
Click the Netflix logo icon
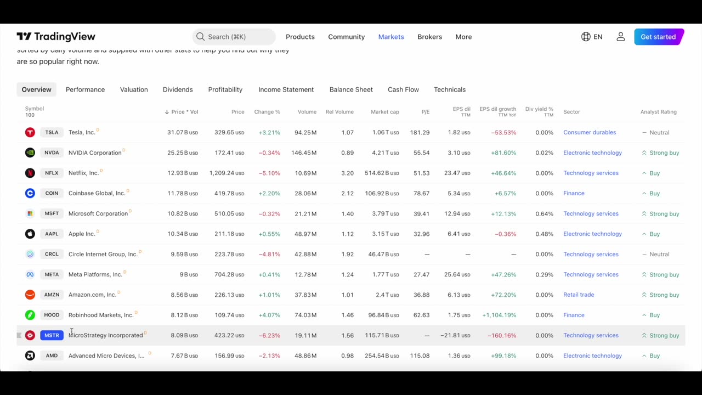30,173
